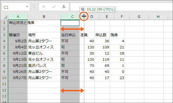This screenshot has width=173, height=103.
Task: Select row 7 header
Action: 4,60
